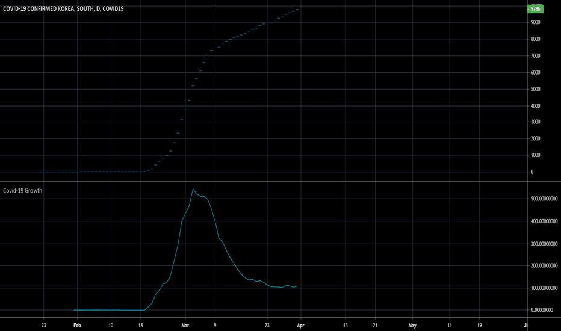Viewport: 561px width, 331px height.
Task: Click the Covid-19 Growth indicator label
Action: pos(22,190)
